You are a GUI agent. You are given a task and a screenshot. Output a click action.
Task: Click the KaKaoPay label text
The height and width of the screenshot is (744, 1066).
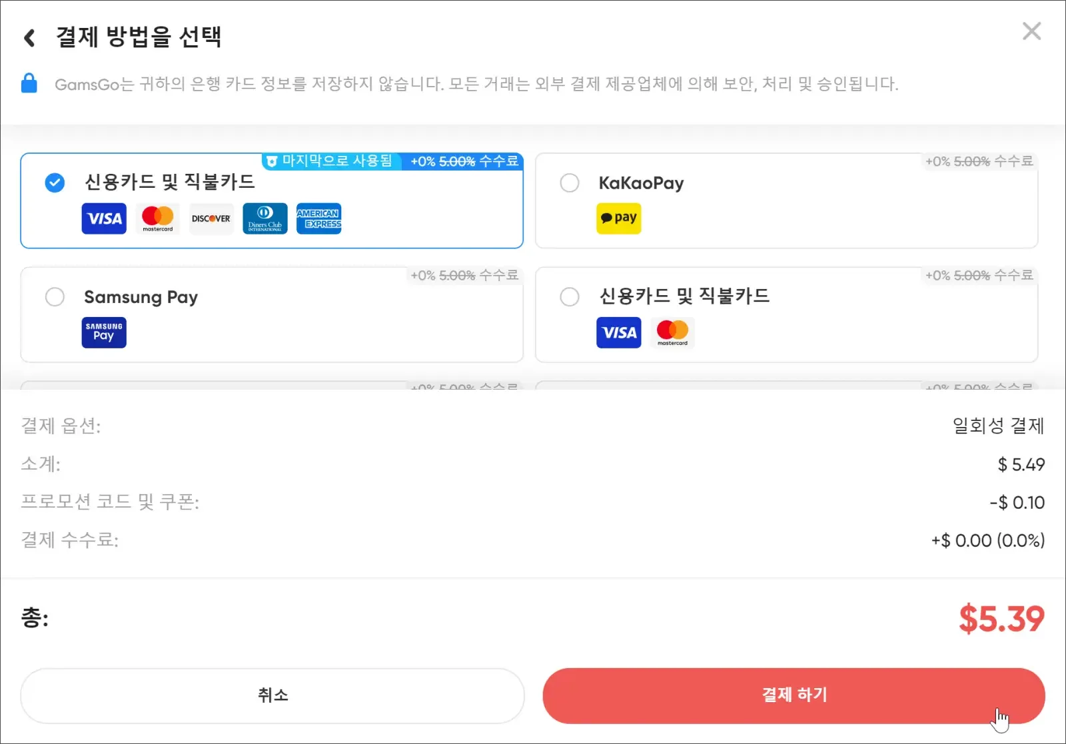coord(641,183)
